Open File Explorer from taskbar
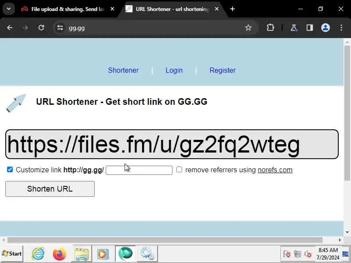 tap(82, 254)
